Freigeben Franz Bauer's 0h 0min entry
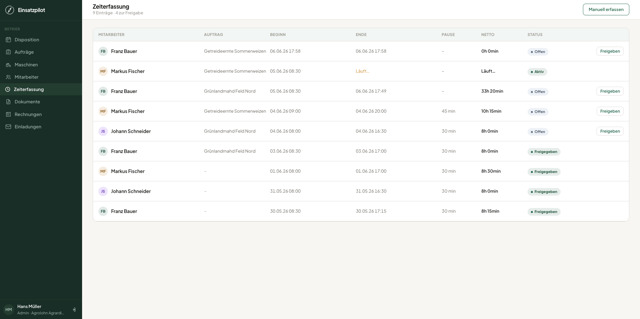640x319 pixels. [610, 51]
